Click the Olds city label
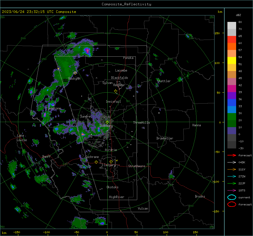253x236 pixels. [107, 117]
